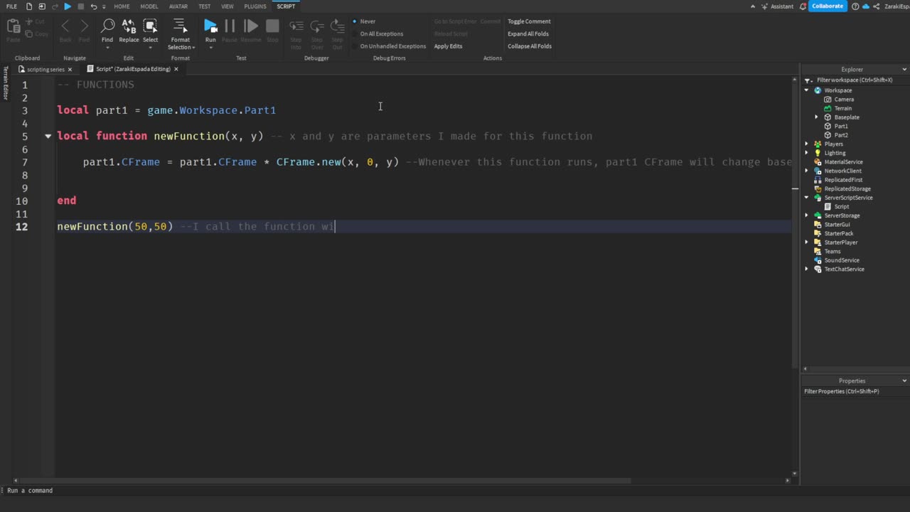Expand the Lighting node
Viewport: 910px width, 512px height.
(807, 153)
